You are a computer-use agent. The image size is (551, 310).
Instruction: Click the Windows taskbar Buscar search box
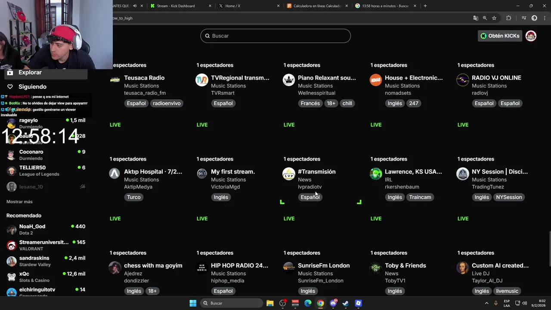(232, 303)
